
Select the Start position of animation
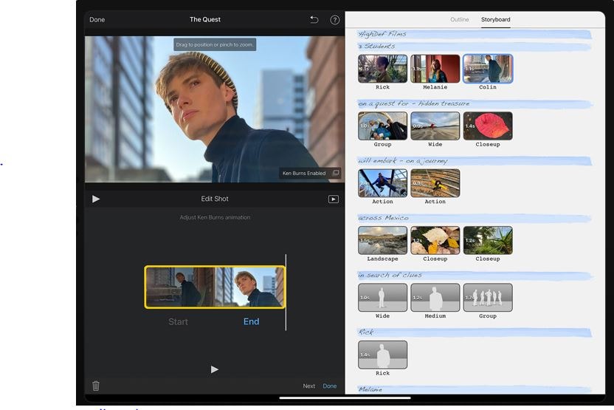(178, 322)
